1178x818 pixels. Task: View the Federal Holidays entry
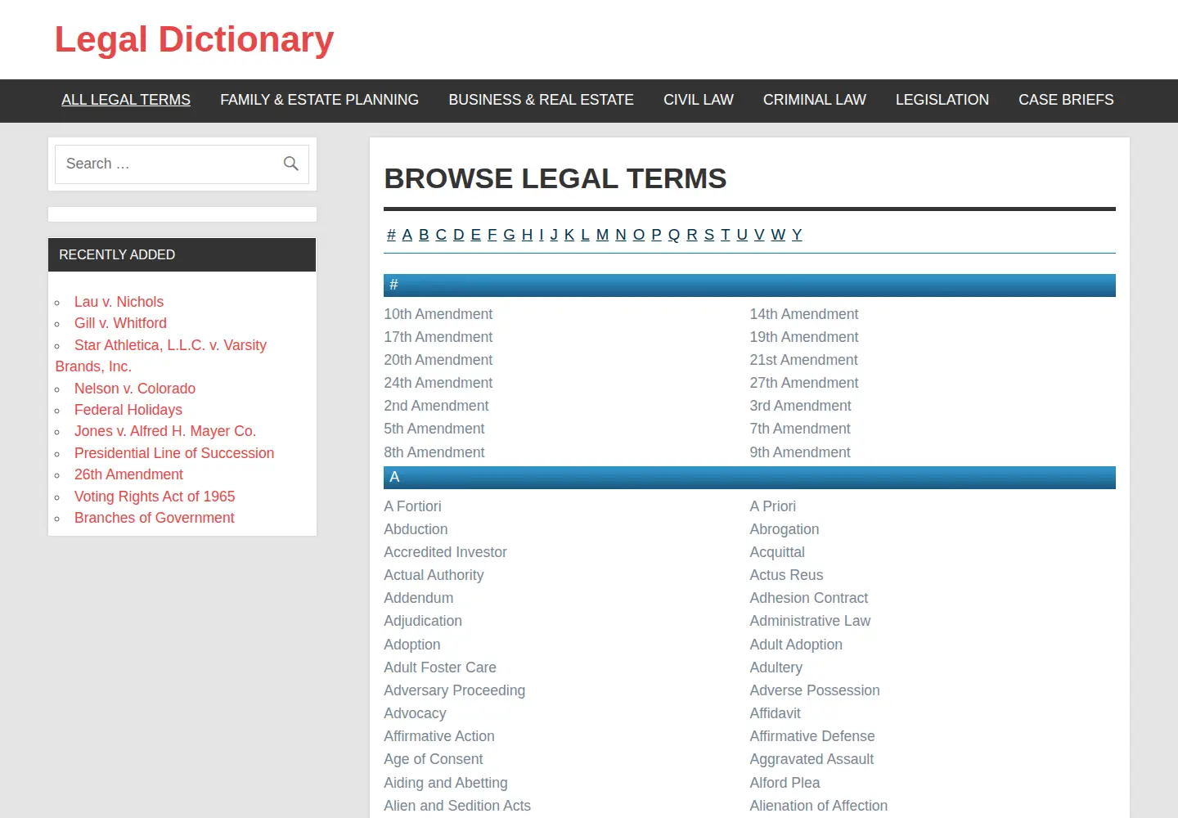pos(128,410)
